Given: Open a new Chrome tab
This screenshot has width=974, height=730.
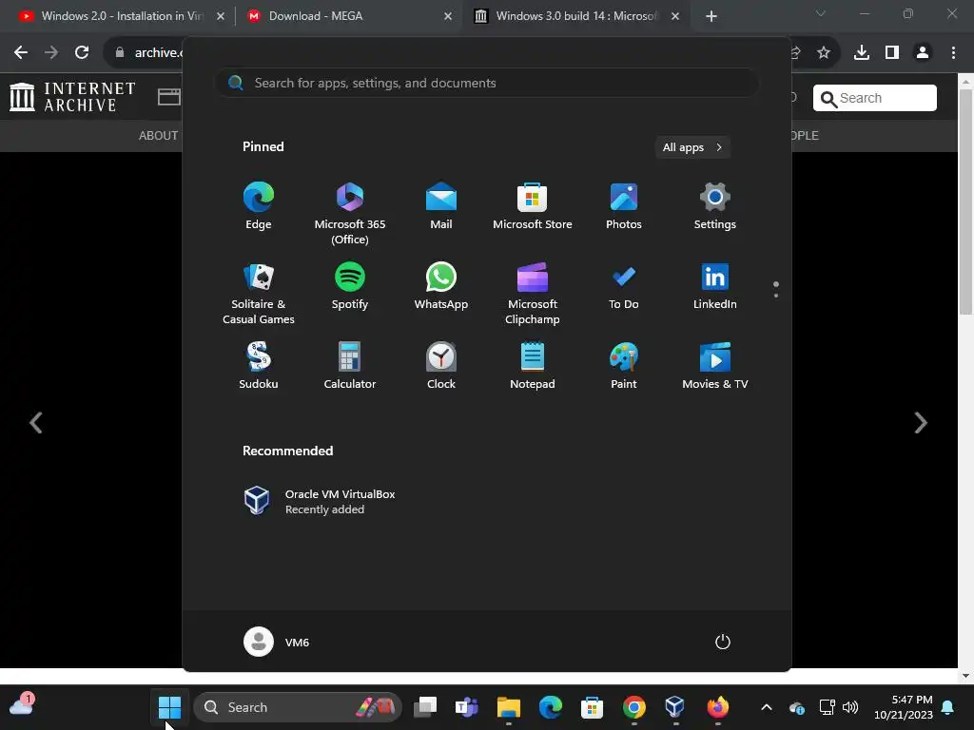Looking at the screenshot, I should click(711, 16).
